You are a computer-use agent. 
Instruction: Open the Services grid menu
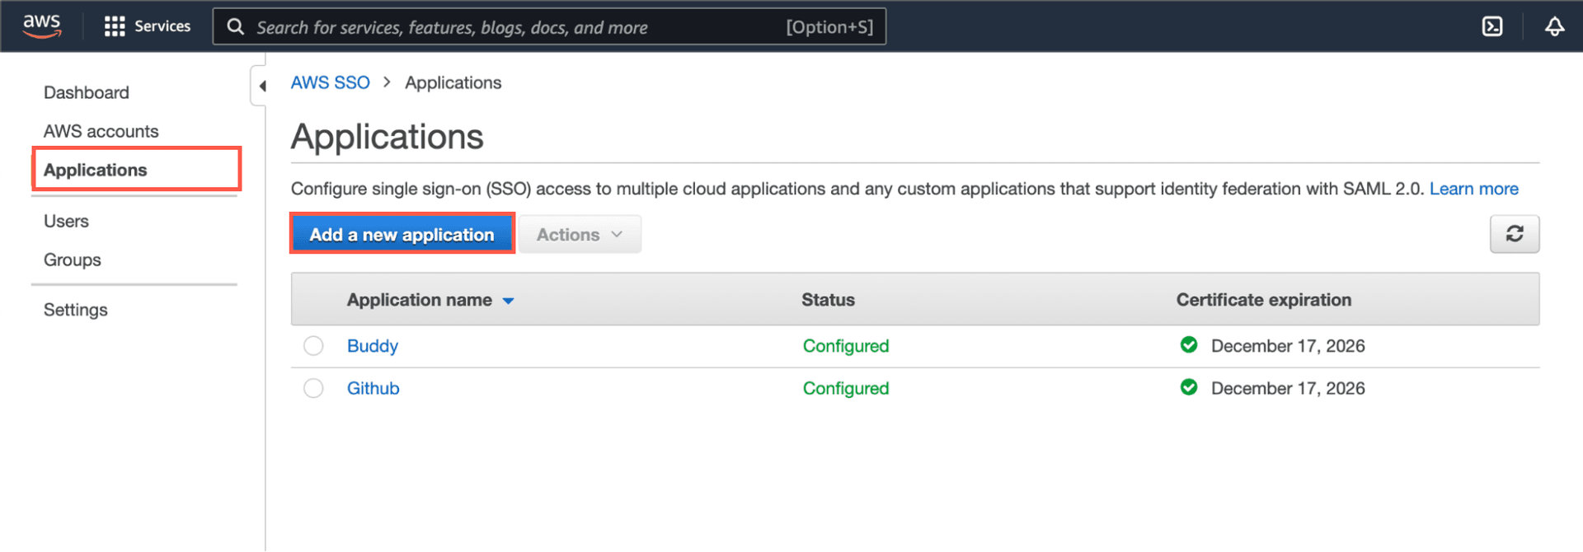click(x=115, y=26)
